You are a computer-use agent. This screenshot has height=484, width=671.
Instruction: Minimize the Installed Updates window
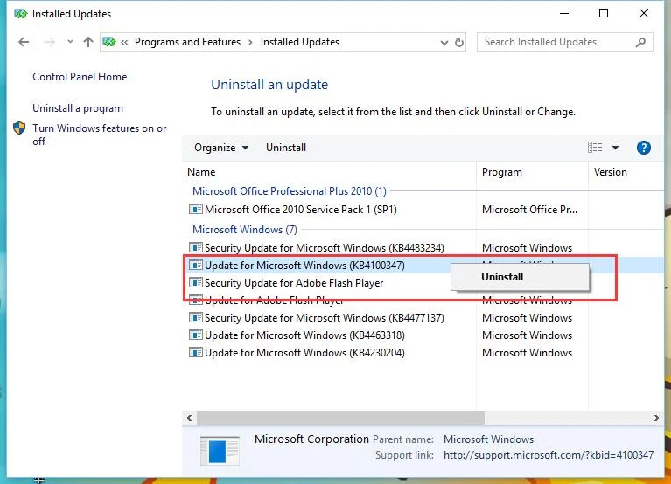click(x=564, y=14)
